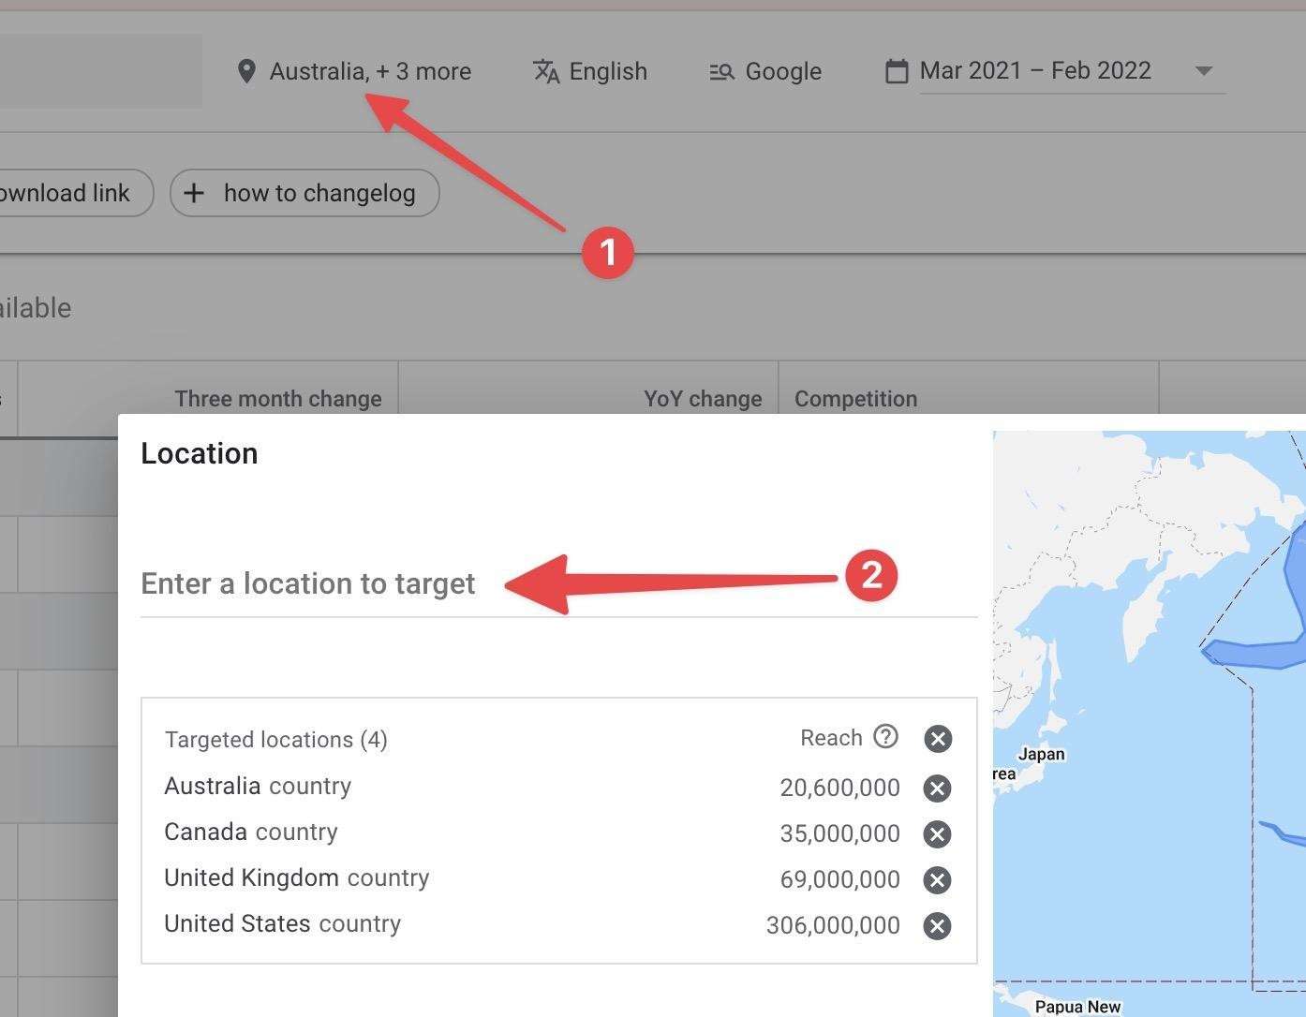Screen dimensions: 1306x1017
Task: Open the Mar 2021 – Feb 2022 date selector
Action: tap(1035, 71)
